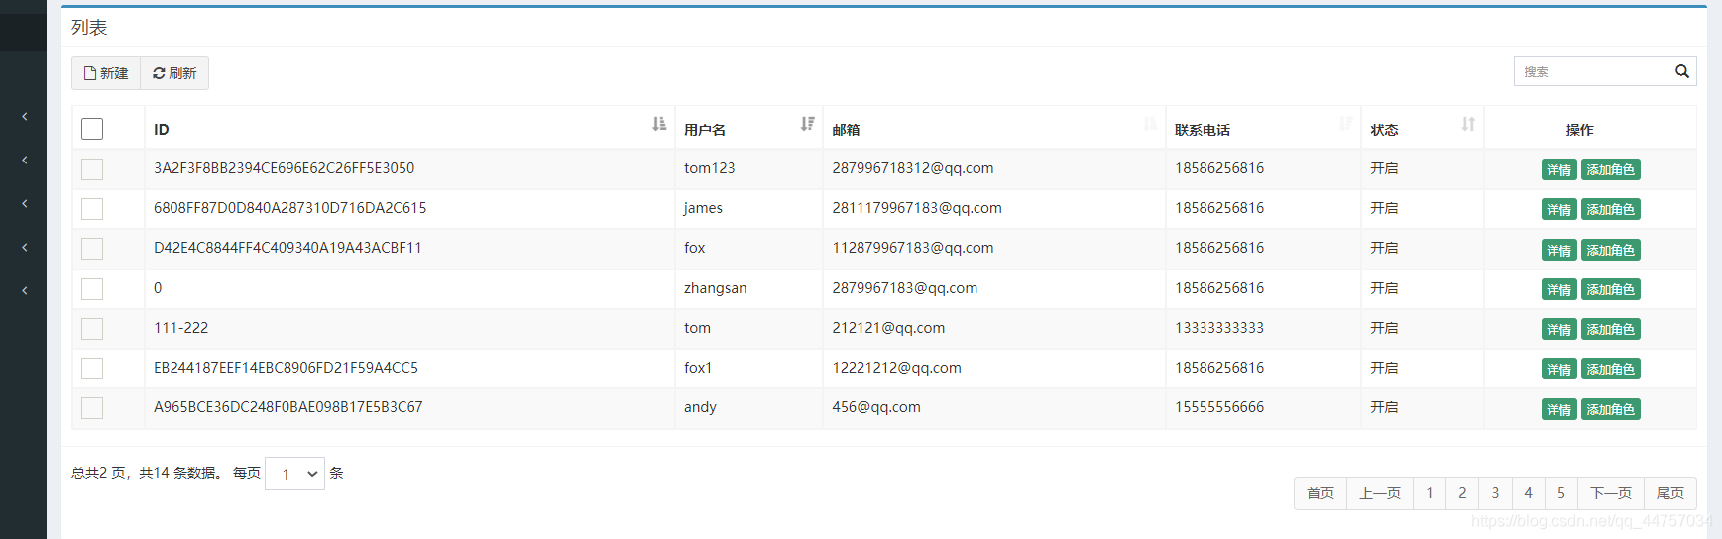Toggle the select-all header checkbox
The height and width of the screenshot is (539, 1722).
tap(92, 129)
